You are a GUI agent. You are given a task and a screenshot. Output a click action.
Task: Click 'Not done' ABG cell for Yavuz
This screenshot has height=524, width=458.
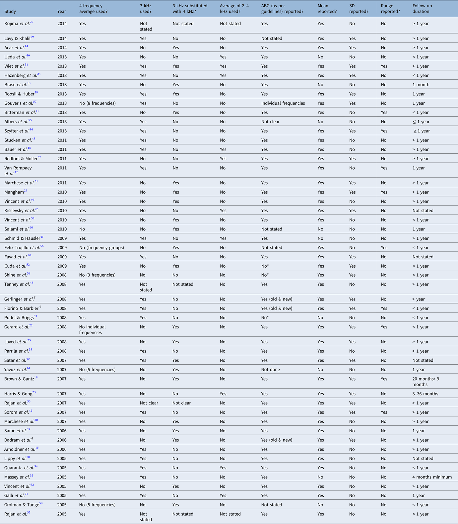pos(270,370)
